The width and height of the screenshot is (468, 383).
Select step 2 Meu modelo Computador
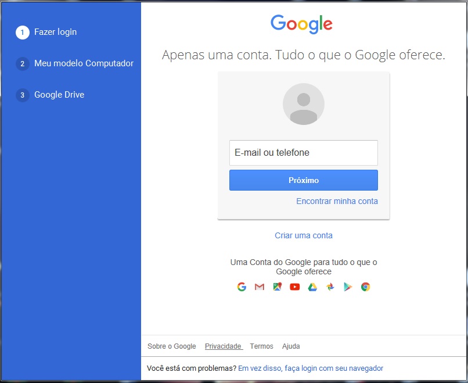click(x=75, y=63)
